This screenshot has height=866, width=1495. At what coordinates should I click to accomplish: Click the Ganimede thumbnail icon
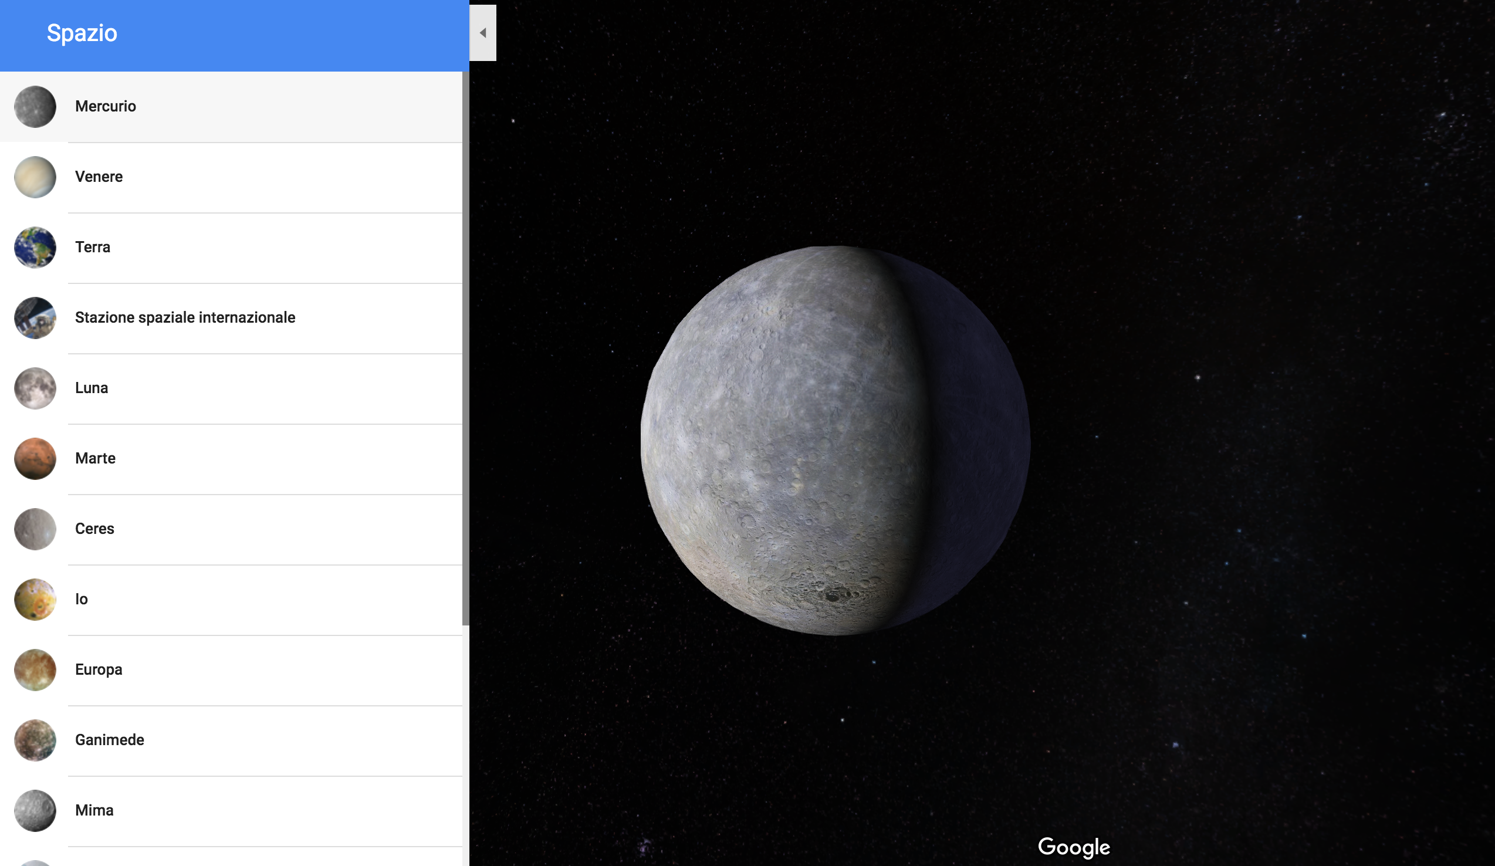[x=35, y=740]
